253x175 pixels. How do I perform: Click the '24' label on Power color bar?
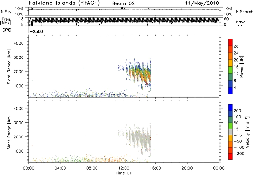pos(236,53)
